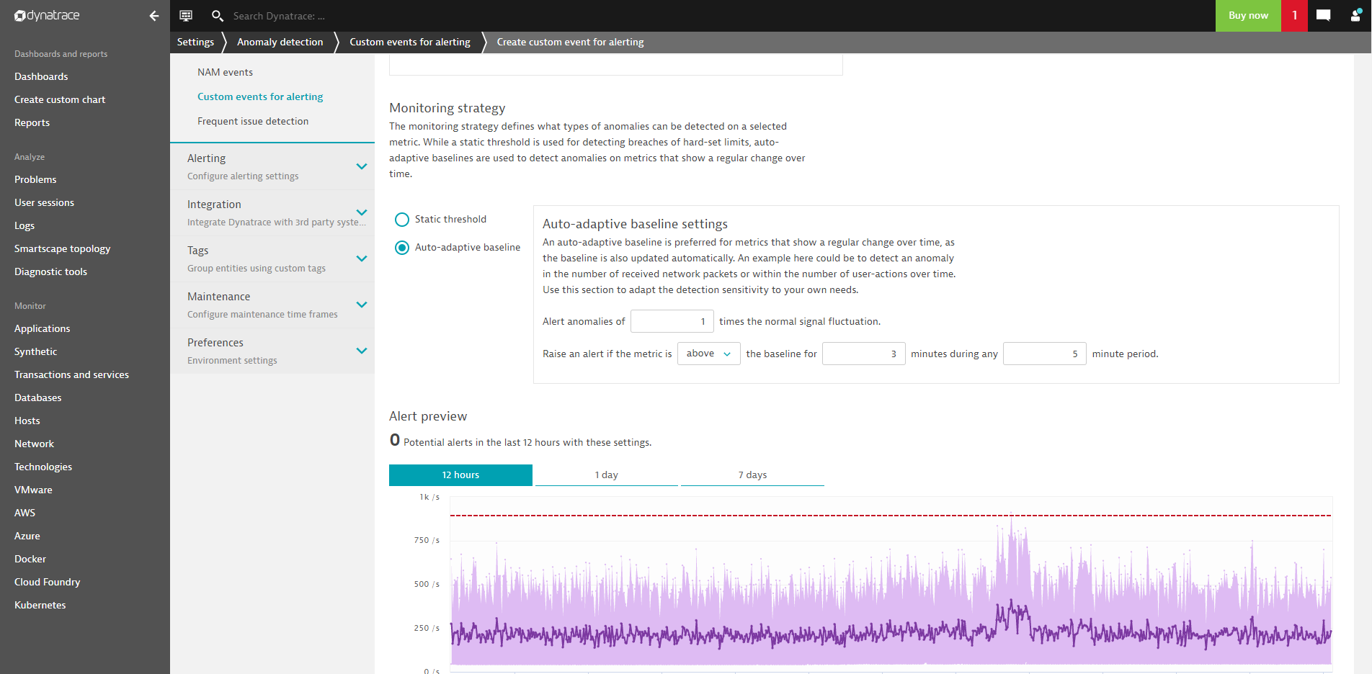Image resolution: width=1372 pixels, height=674 pixels.
Task: Click the search magnifier icon
Action: pyautogui.click(x=217, y=16)
